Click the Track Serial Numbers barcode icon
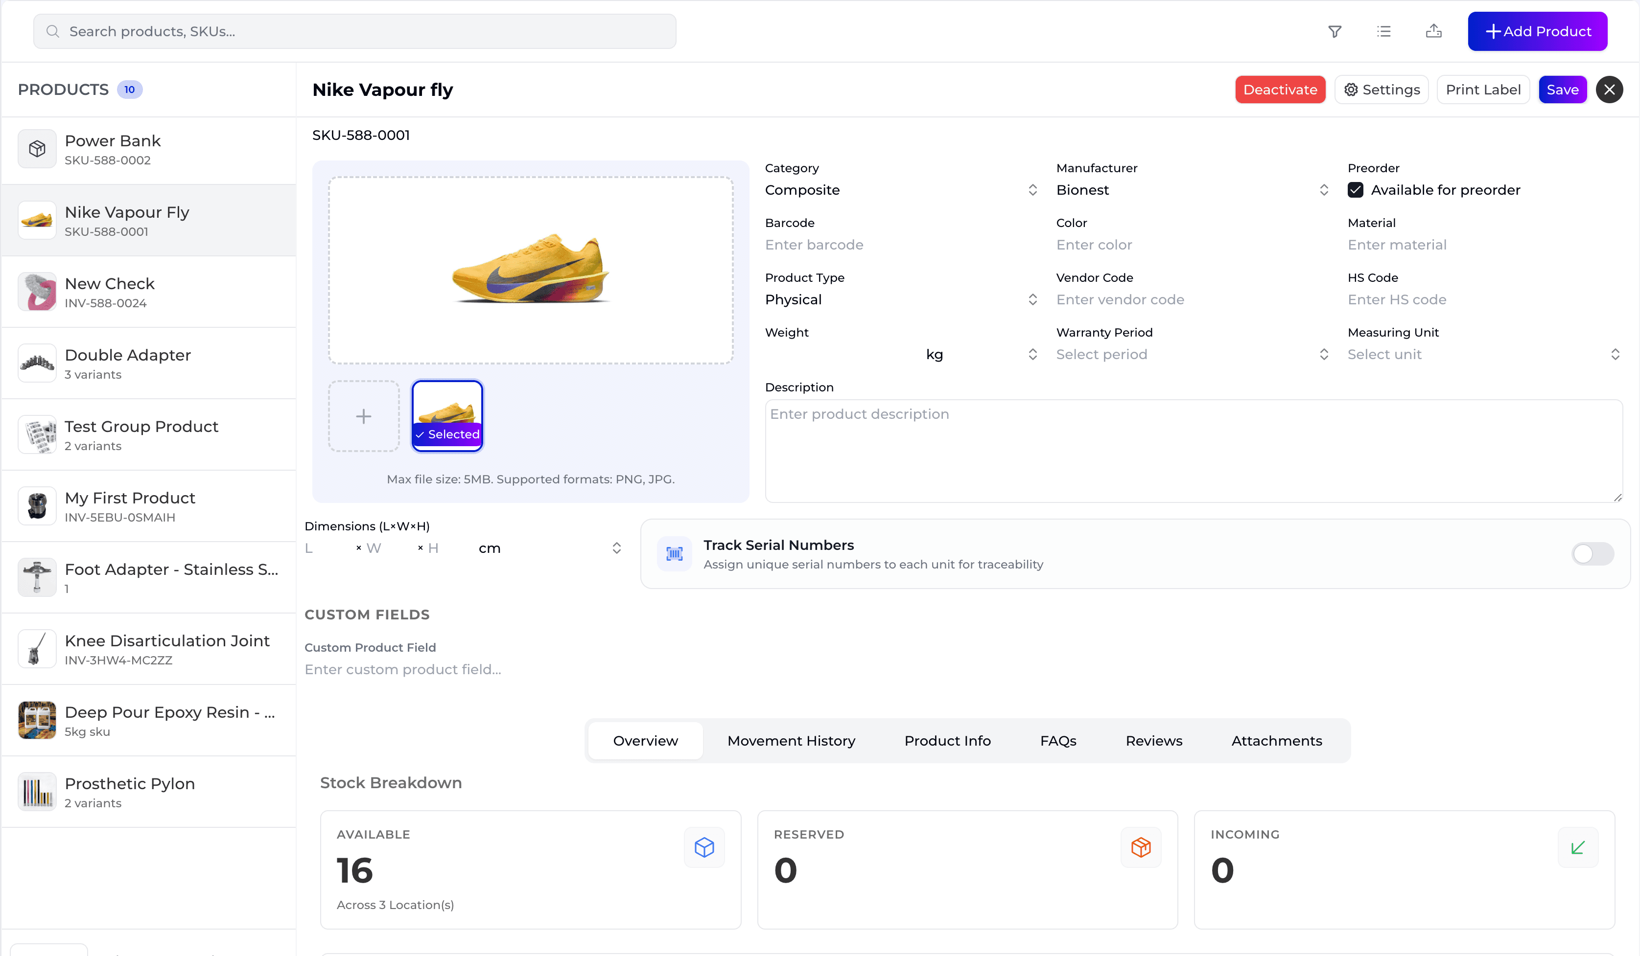1640x956 pixels. [x=674, y=554]
